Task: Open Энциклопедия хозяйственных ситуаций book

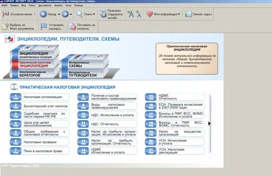Action: [35, 53]
